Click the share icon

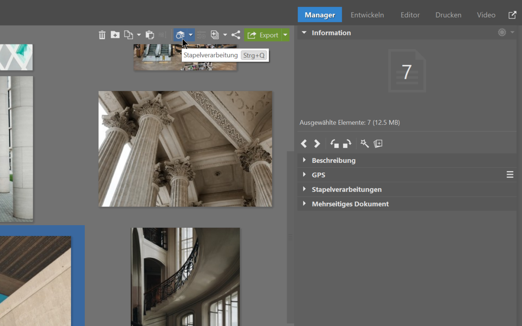click(x=236, y=35)
